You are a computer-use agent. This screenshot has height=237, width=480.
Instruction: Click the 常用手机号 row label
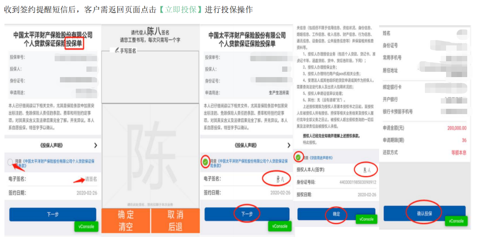pos(392,58)
